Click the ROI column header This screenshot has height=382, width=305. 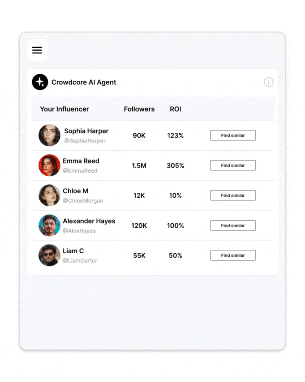tap(175, 109)
